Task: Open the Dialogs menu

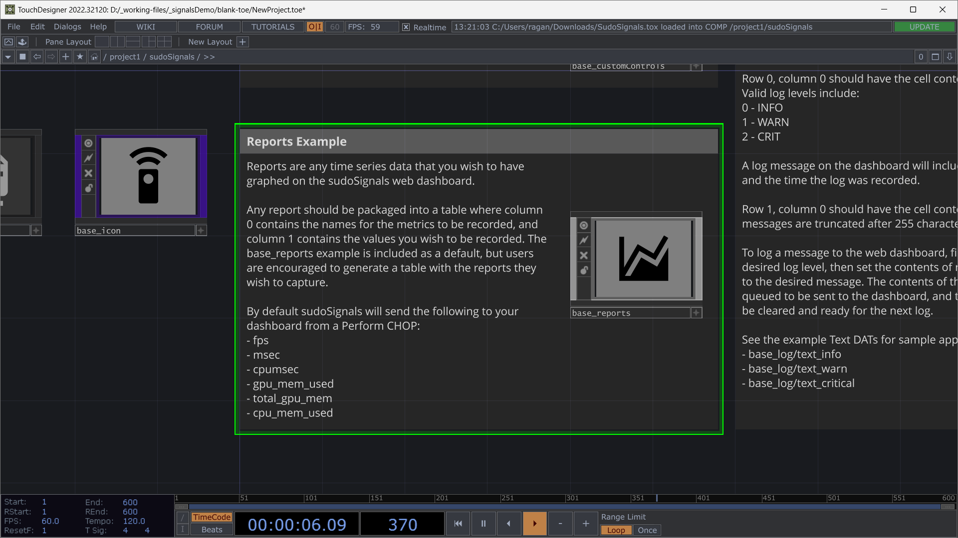Action: [67, 27]
